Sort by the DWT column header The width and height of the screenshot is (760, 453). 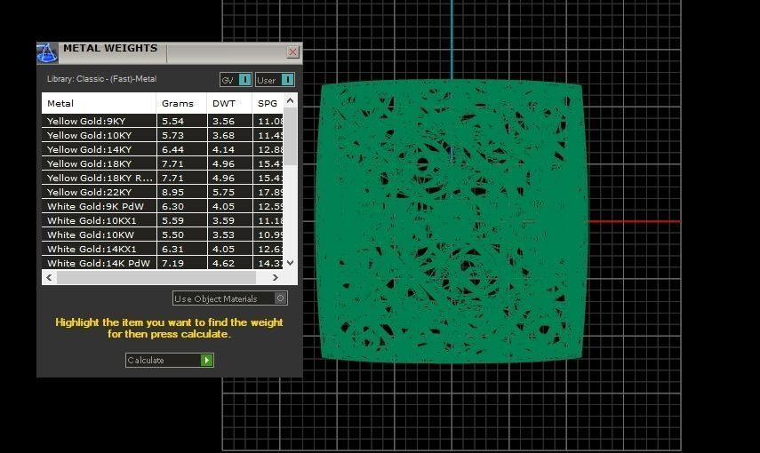tap(229, 103)
